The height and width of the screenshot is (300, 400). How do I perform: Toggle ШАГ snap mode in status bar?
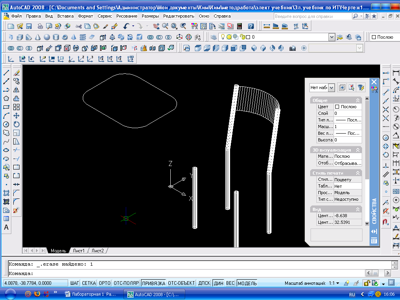[x=75, y=283]
